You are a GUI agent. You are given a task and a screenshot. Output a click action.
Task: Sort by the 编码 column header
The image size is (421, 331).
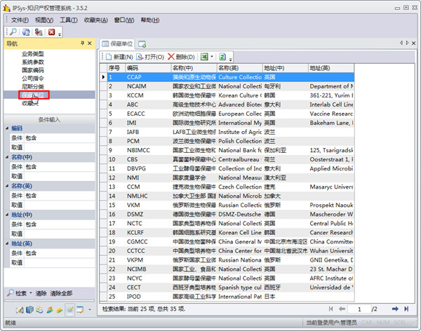[148, 68]
